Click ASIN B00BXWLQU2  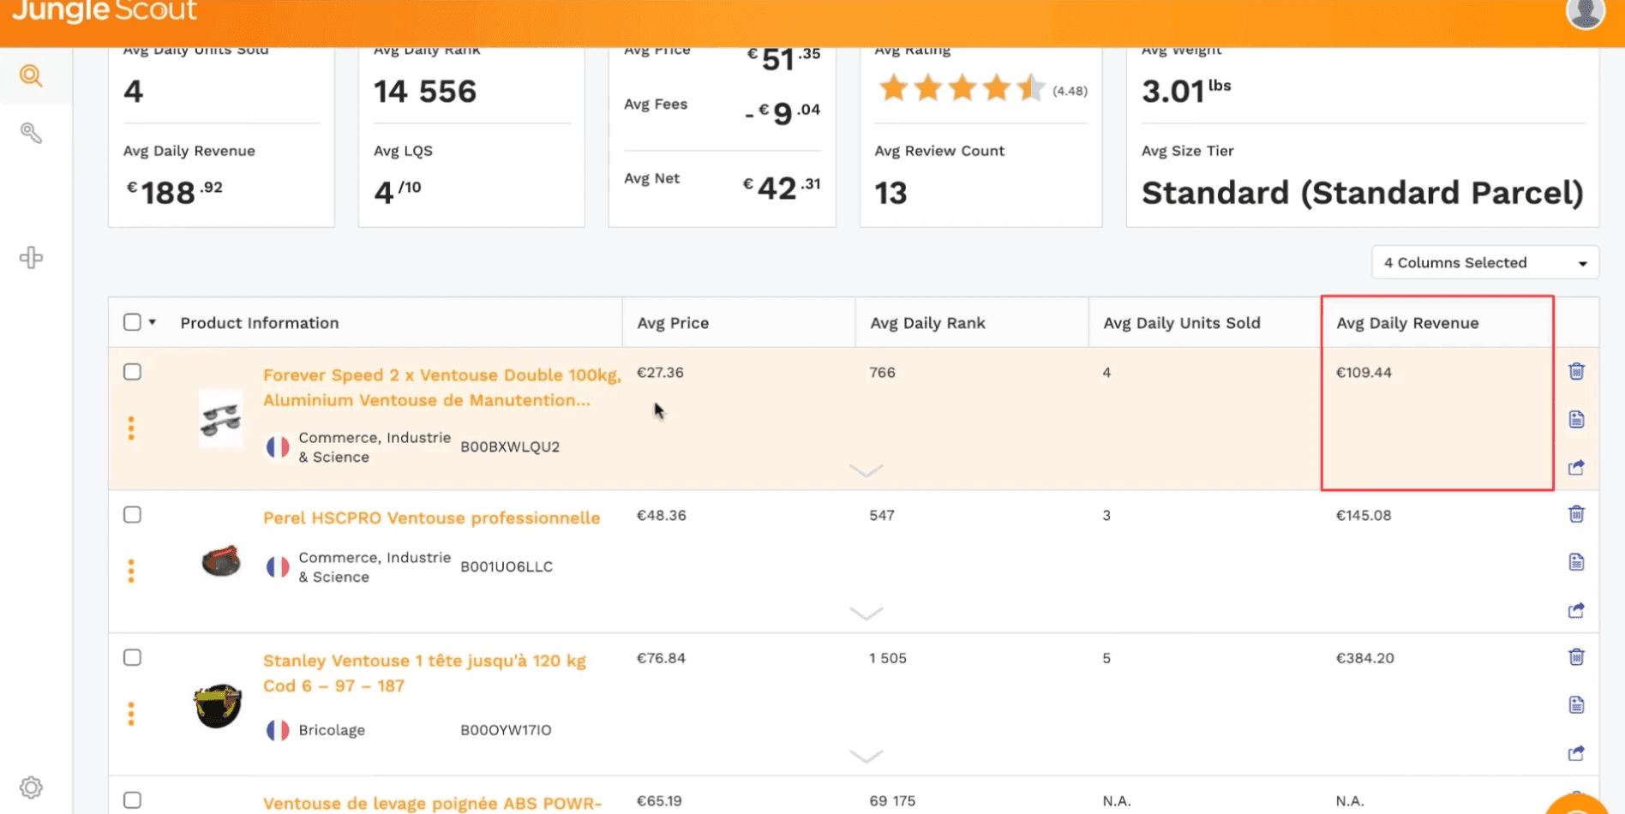click(510, 446)
